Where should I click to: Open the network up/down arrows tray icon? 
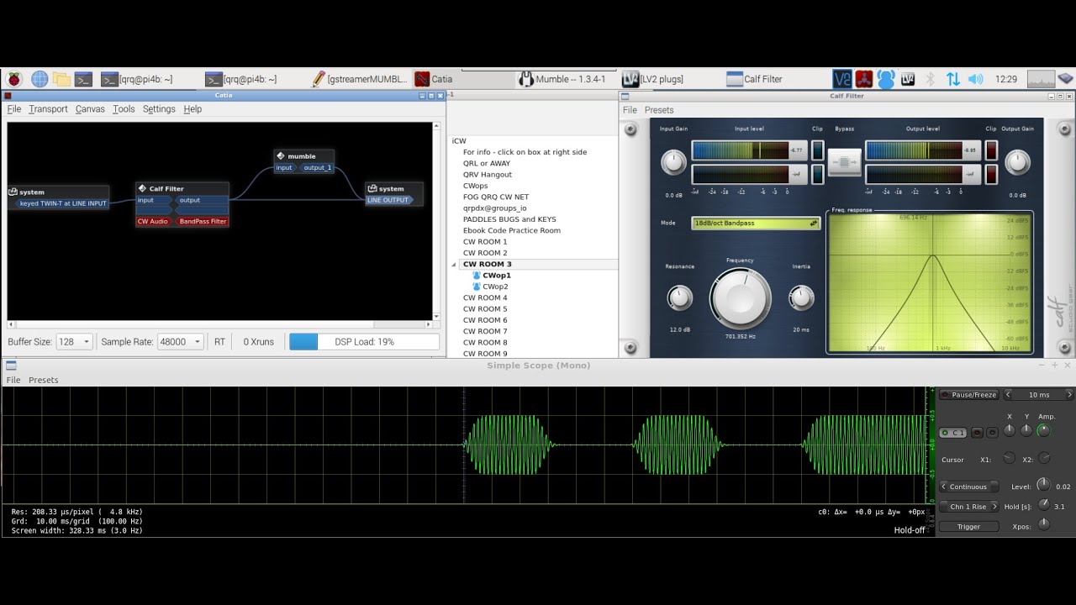(x=952, y=79)
